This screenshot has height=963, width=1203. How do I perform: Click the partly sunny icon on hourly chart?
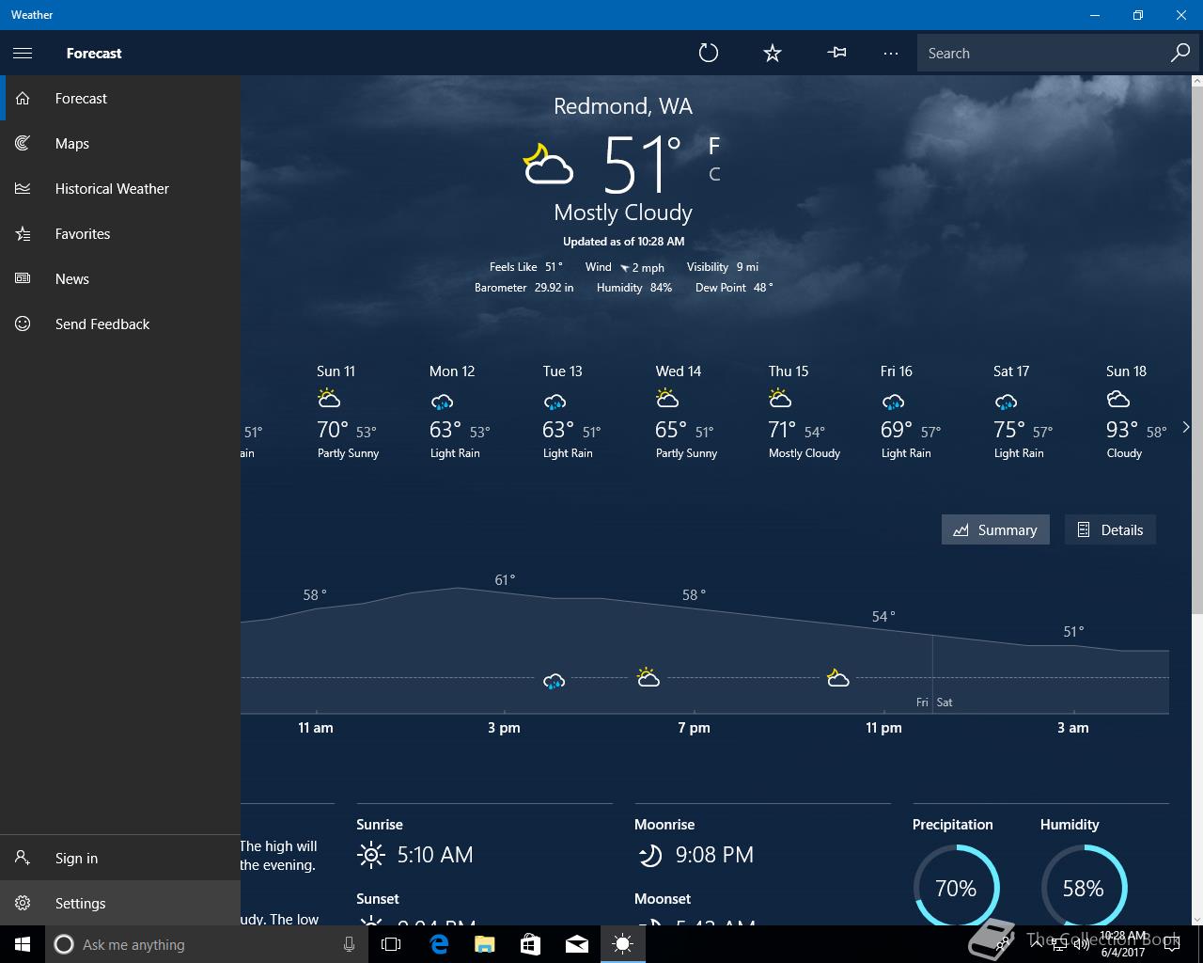(648, 677)
